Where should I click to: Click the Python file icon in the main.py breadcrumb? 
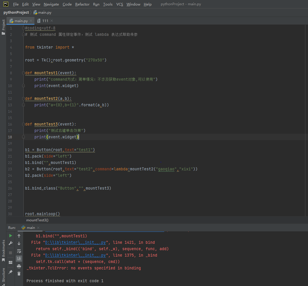click(x=35, y=12)
